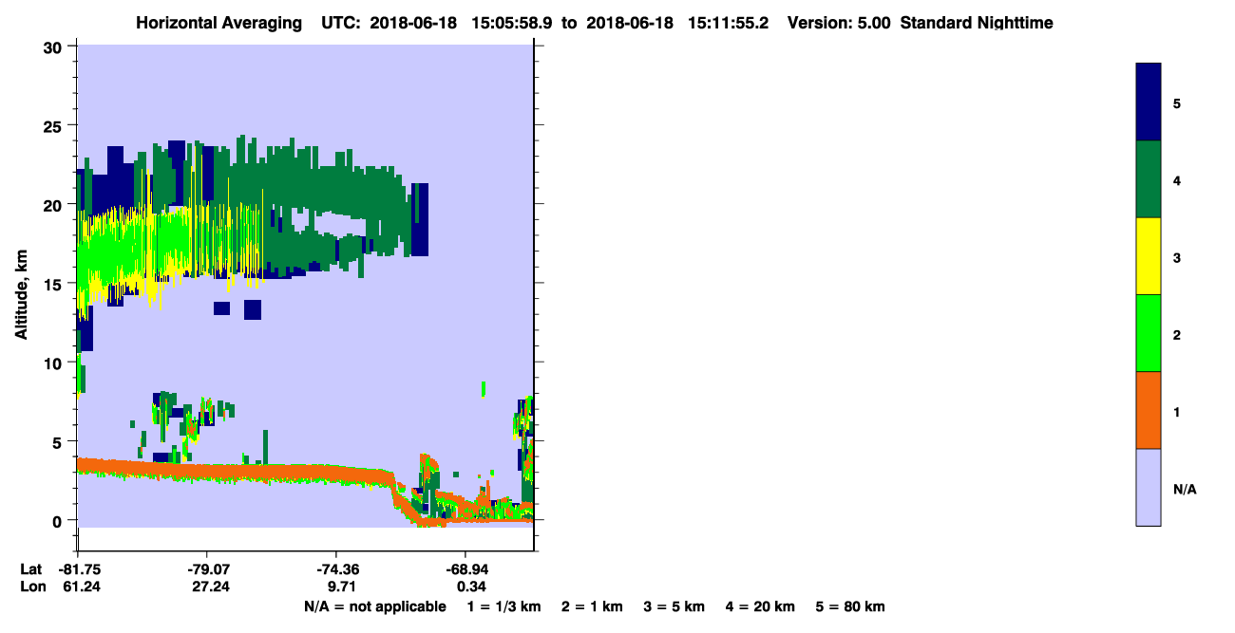Screen dimensions: 1235x633
Task: Click the 'N/A = not applicable' legend text
Action: 374,606
